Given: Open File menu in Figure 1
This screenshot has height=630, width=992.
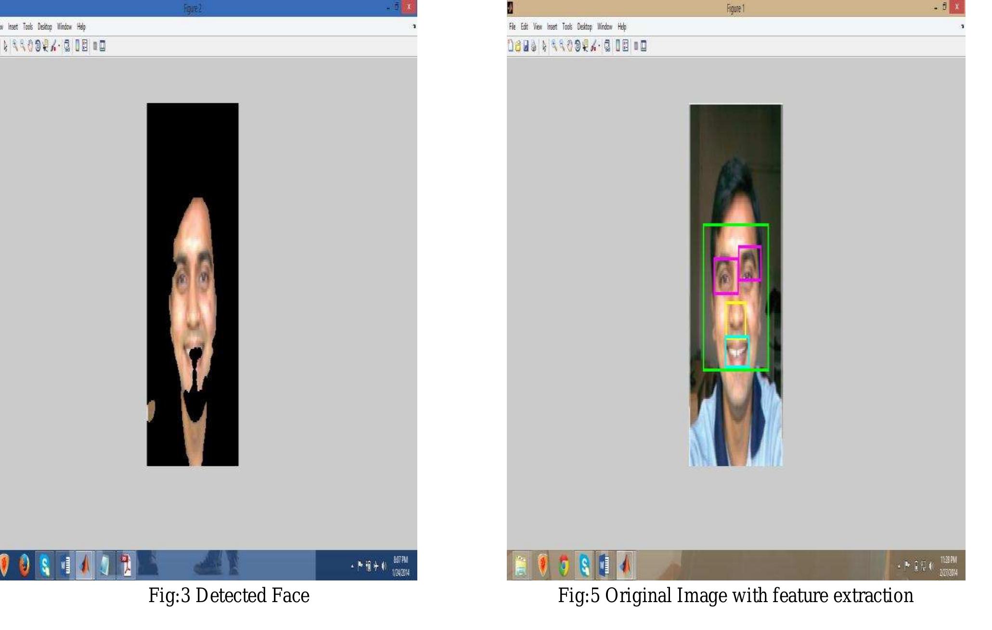Looking at the screenshot, I should 512,26.
